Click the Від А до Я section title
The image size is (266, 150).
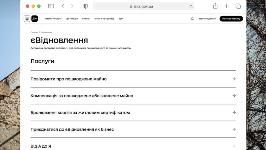[x=41, y=146]
